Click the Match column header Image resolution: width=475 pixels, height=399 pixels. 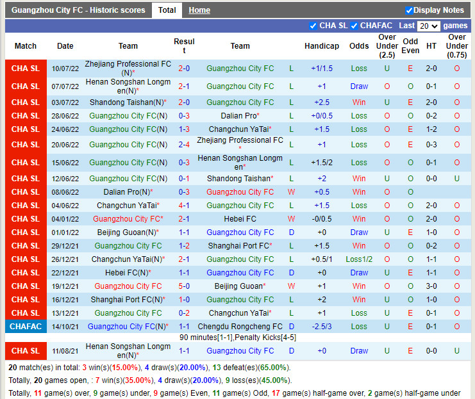(x=26, y=46)
